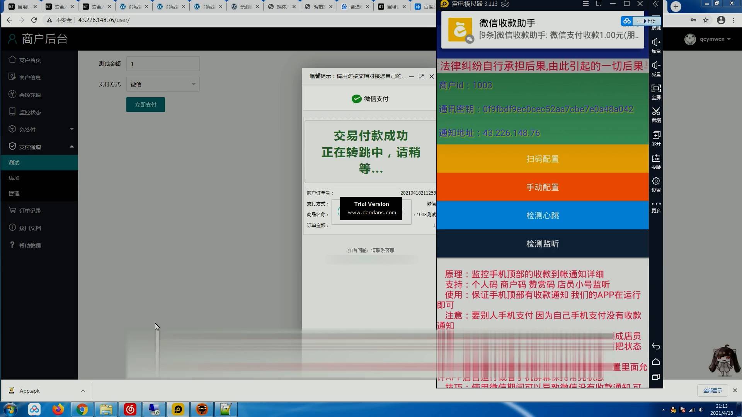Minimize the 温馨提示 payment dialog
Image resolution: width=742 pixels, height=417 pixels.
click(x=412, y=76)
